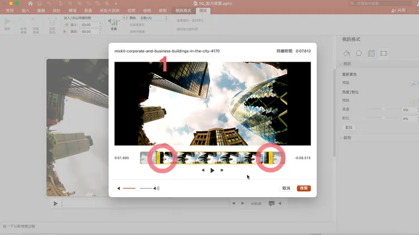Toggle the 全螢幕播放 checkbox
The image size is (419, 235).
137,25
